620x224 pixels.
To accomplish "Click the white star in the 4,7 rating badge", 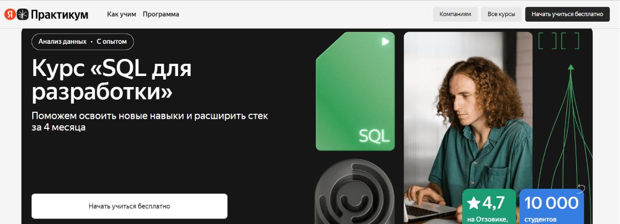I will click(474, 203).
